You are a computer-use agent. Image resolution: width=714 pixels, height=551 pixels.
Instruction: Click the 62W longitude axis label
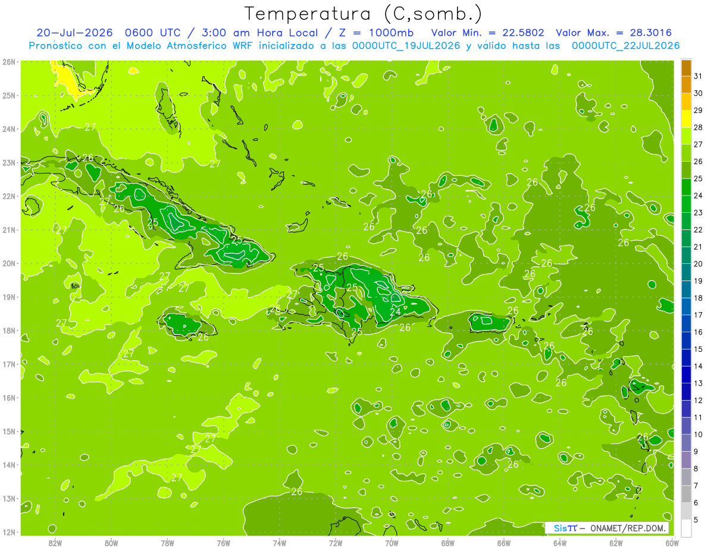(616, 543)
